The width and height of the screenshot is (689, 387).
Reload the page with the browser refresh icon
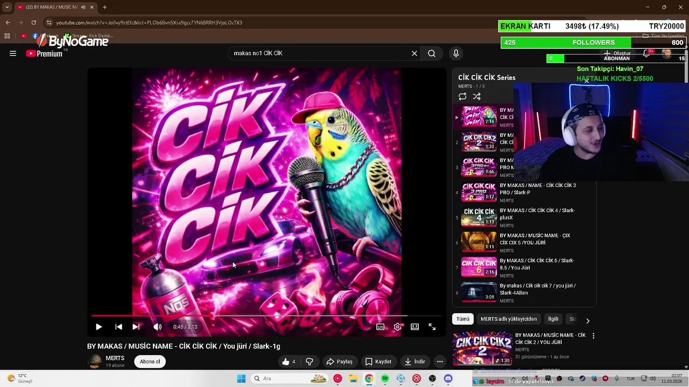point(33,23)
